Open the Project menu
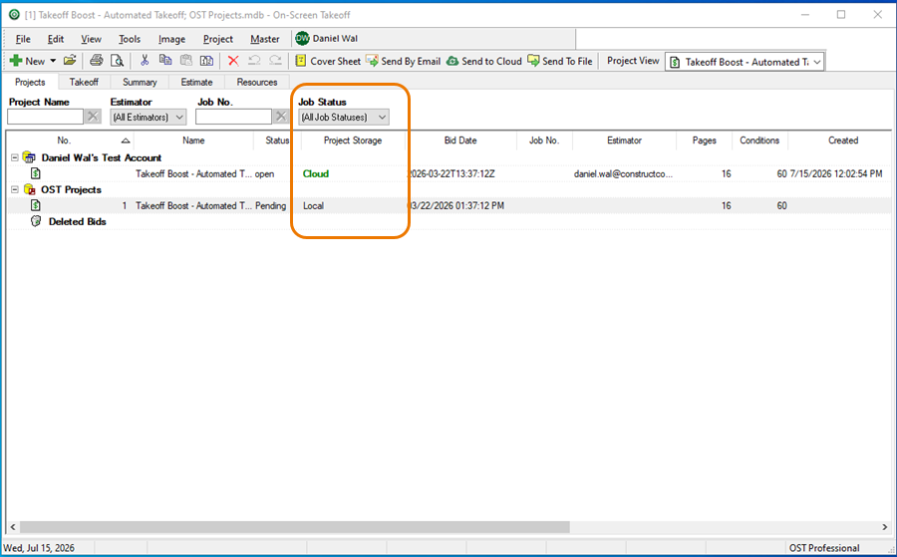Screen dimensions: 897x557 pos(218,39)
